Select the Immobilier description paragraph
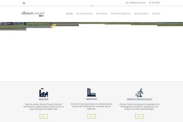Image resolution: width=183 pixels, height=122 pixels. (91, 106)
